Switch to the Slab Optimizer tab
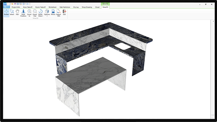 pyautogui.click(x=65, y=7)
